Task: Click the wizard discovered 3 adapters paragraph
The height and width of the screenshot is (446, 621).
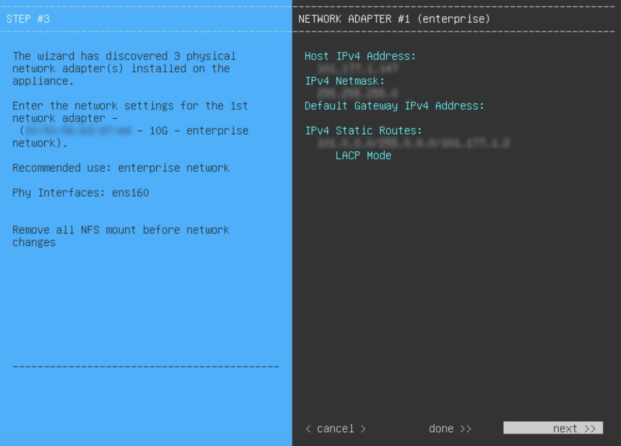Action: [x=124, y=68]
